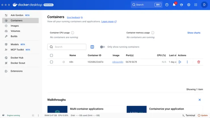
Task: Open Extensions in sidebar
Action: [20, 71]
